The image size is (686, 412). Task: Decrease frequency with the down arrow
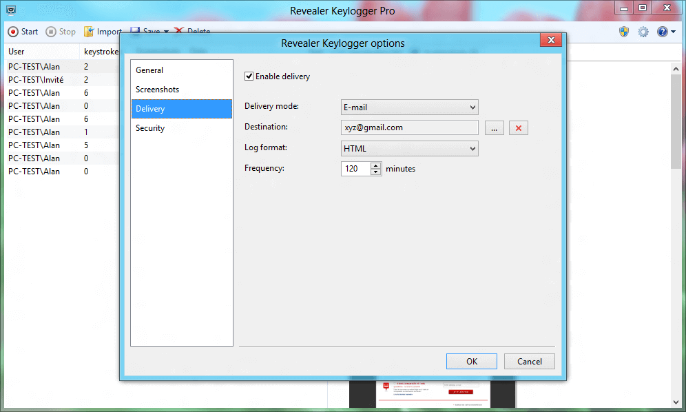coord(375,172)
